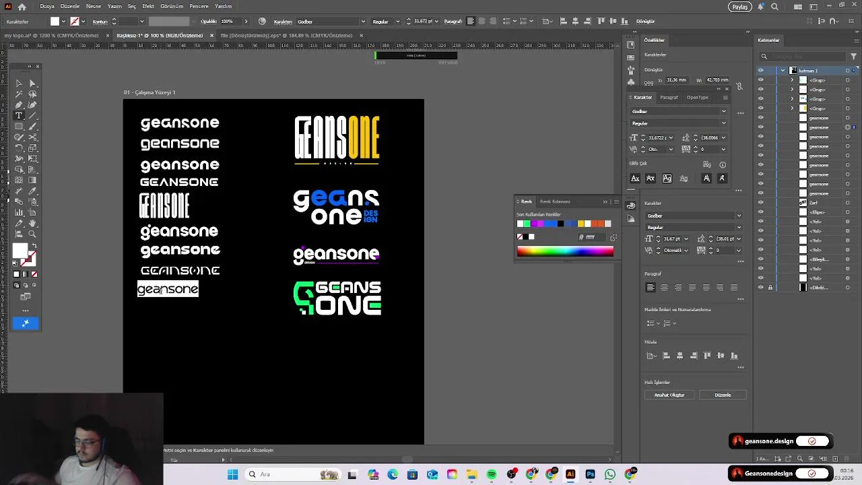Switch to the Paragraf tab

[x=669, y=97]
